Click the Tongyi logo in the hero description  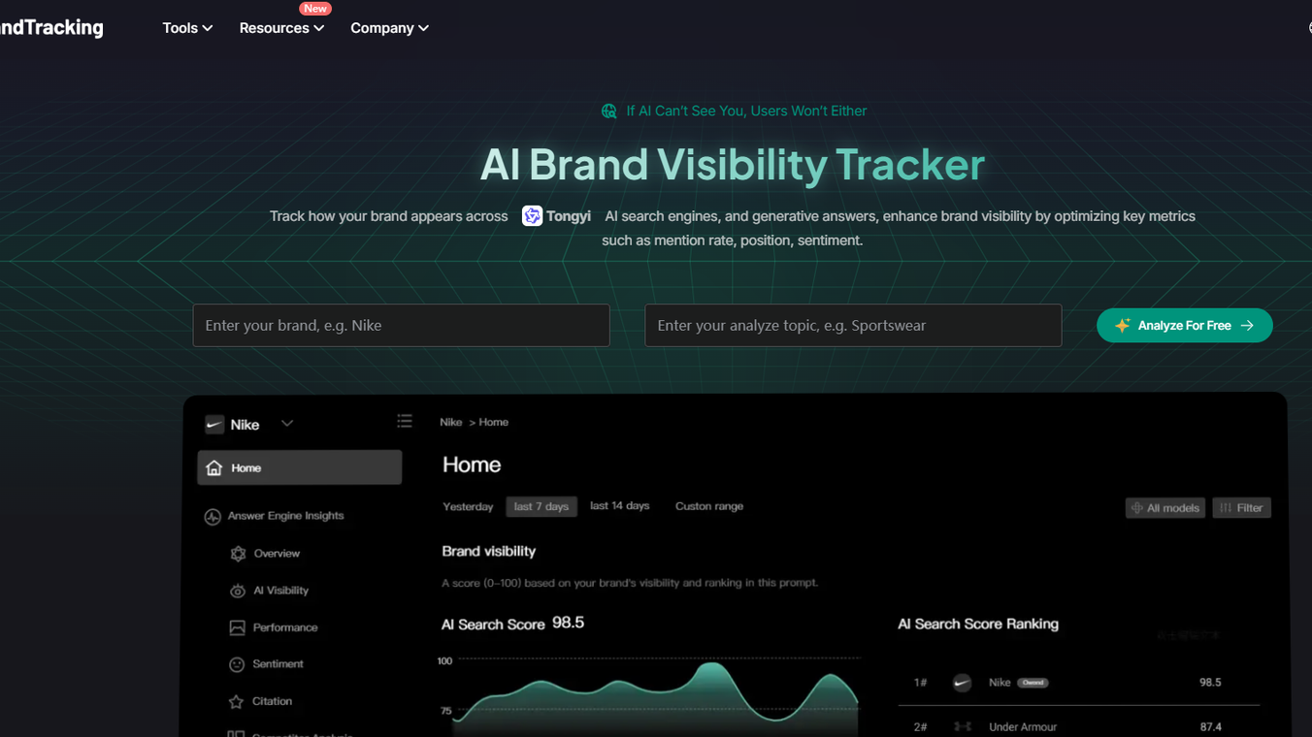532,215
